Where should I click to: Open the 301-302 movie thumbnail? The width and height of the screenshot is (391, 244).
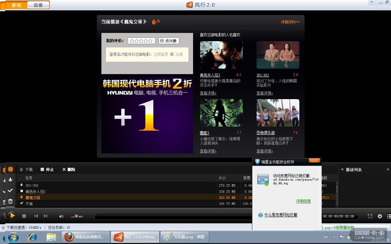click(278, 55)
